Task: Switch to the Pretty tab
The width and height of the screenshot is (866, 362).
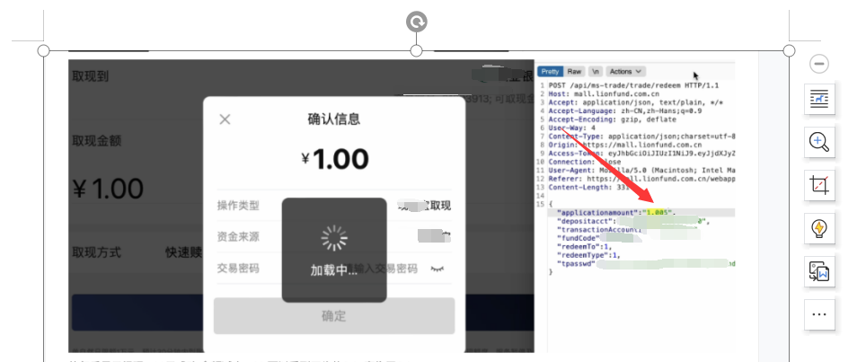Action: coord(550,71)
